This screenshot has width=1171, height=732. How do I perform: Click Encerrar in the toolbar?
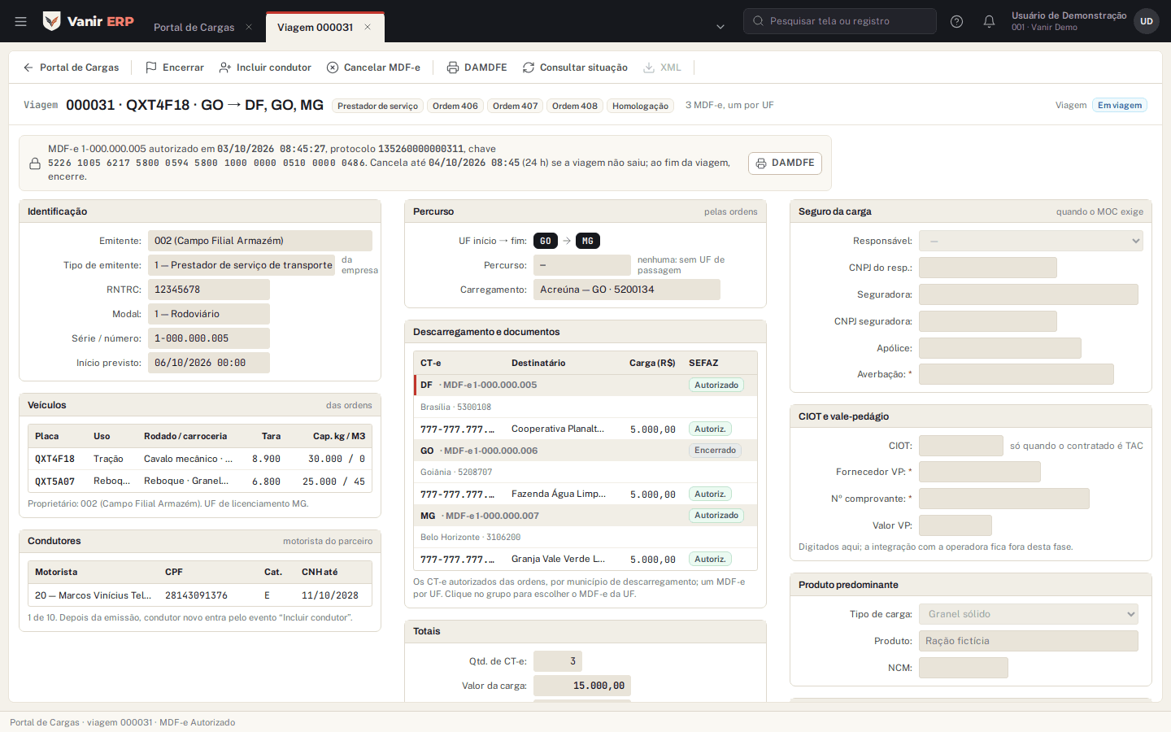click(x=175, y=68)
